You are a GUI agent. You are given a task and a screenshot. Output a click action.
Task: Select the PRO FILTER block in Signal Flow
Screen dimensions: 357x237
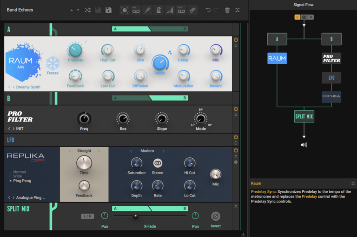pos(331,58)
